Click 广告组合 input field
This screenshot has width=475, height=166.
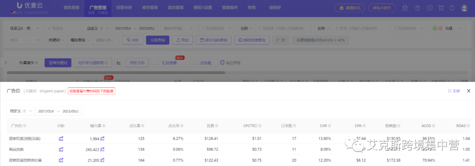[x=63, y=28]
